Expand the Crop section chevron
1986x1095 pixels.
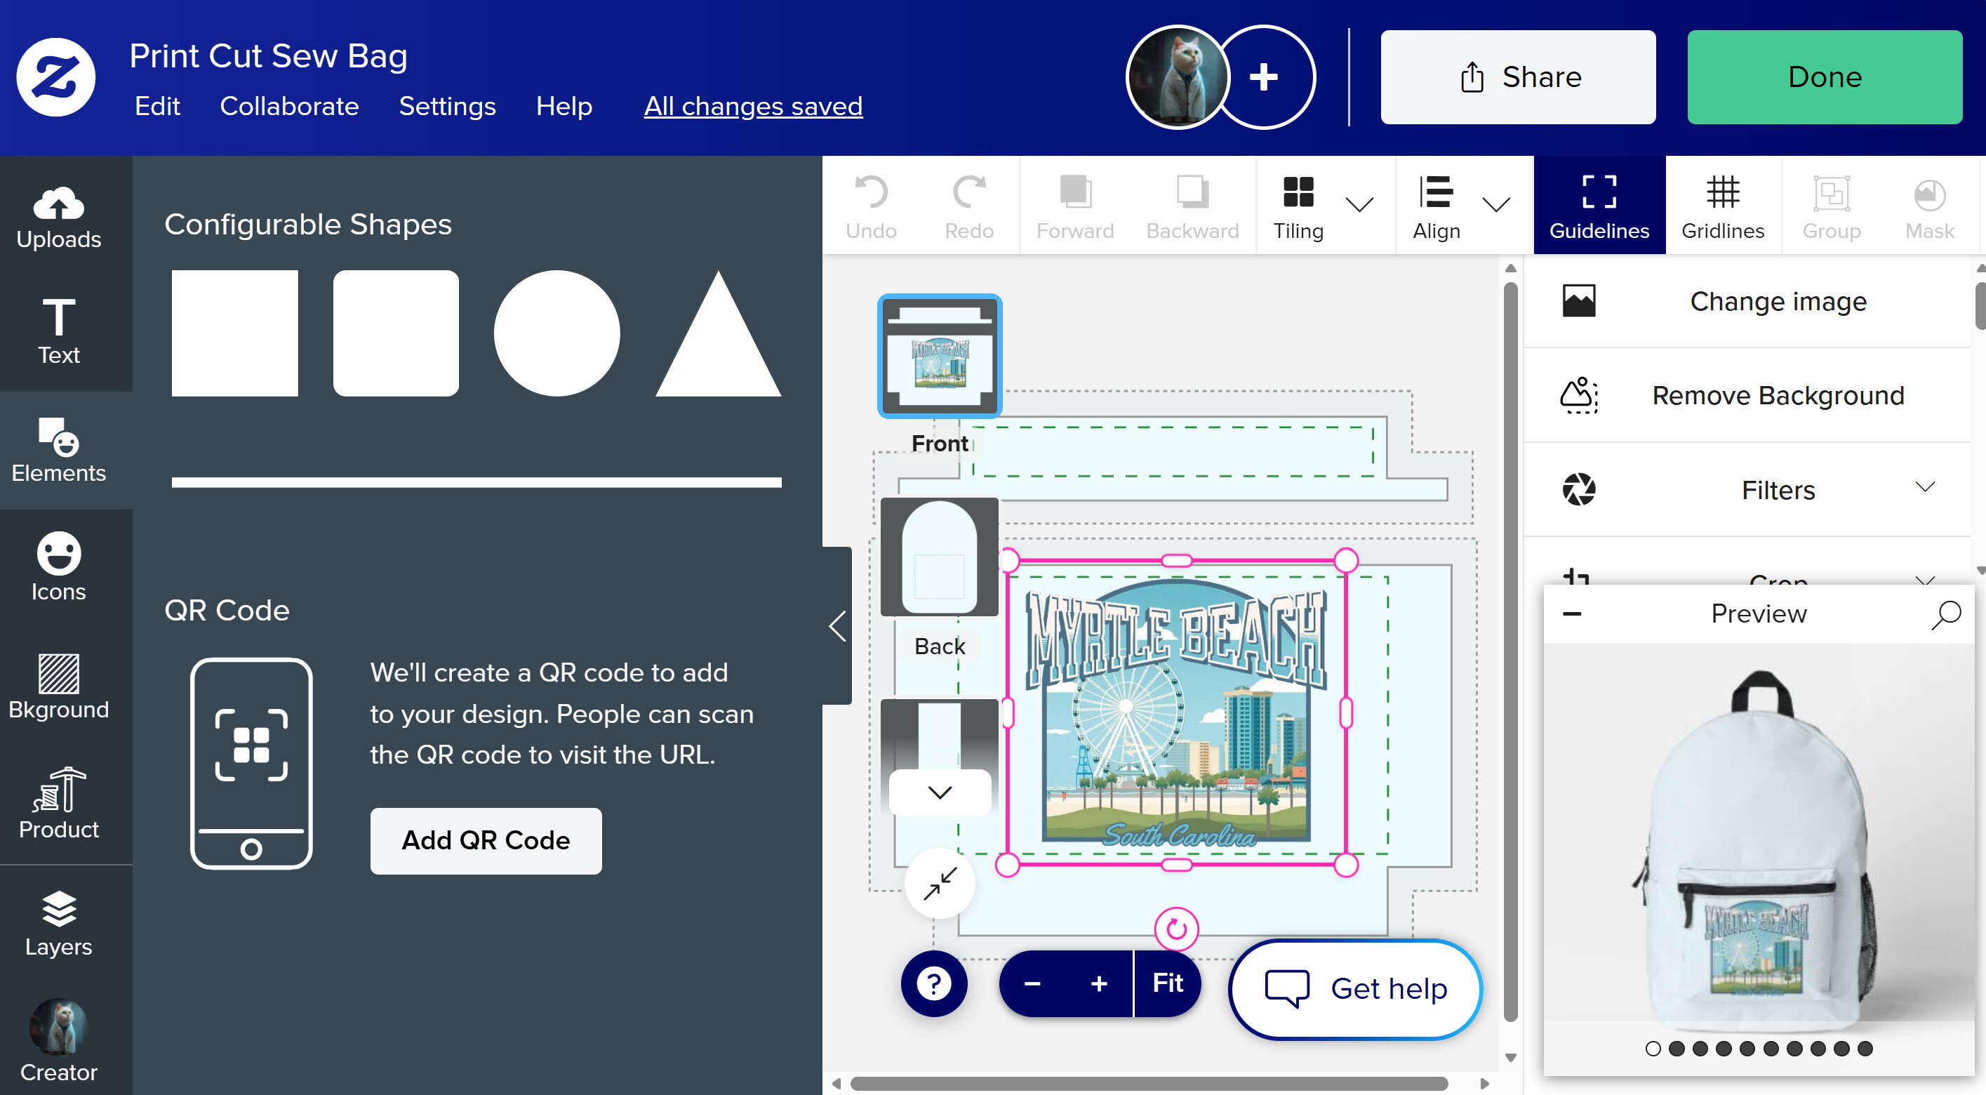pos(1925,578)
